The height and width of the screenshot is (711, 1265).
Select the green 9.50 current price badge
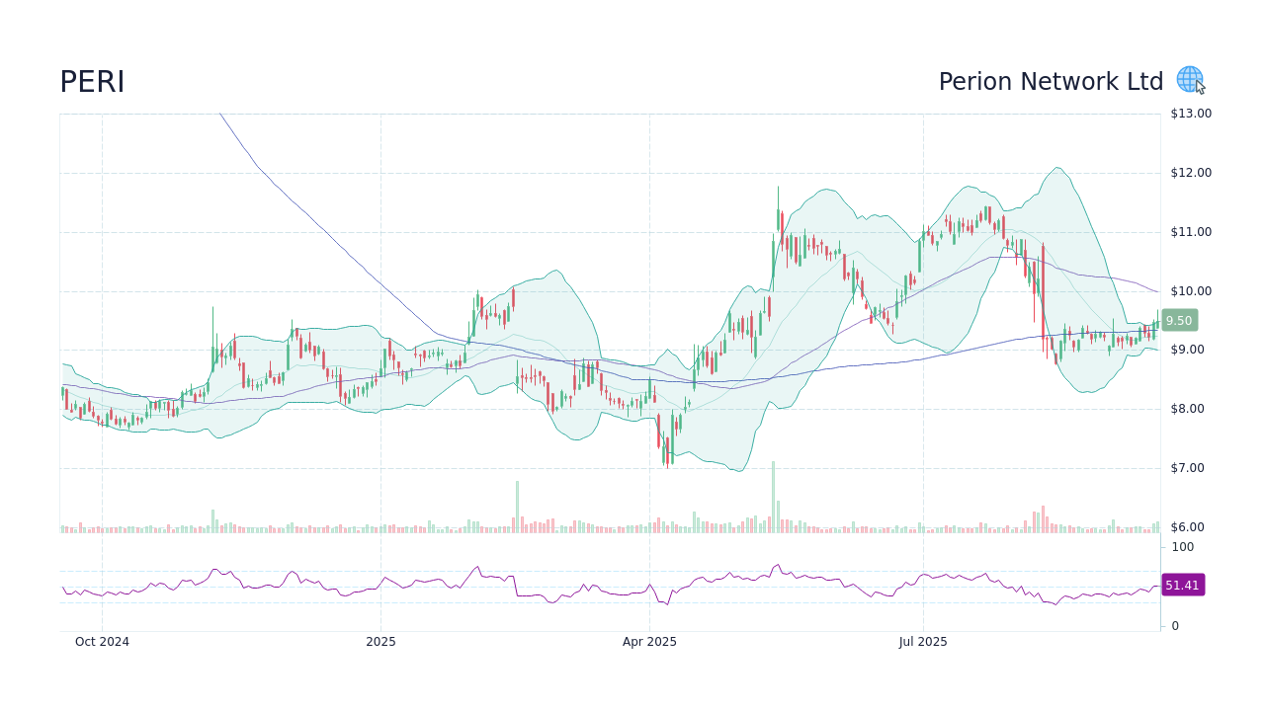pyautogui.click(x=1178, y=320)
